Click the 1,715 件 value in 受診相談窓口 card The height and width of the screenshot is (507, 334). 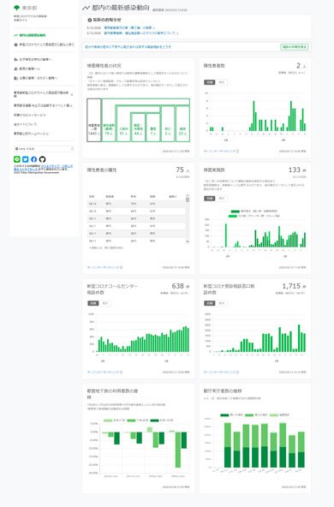[294, 286]
